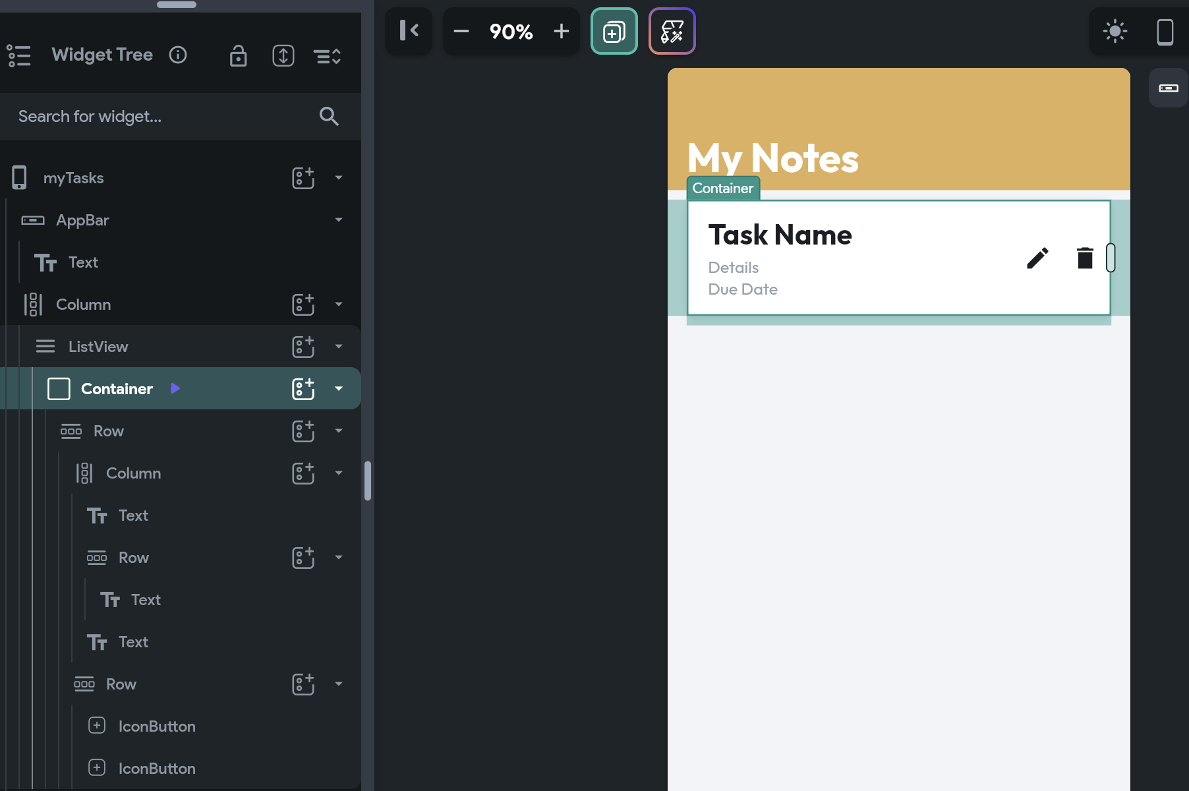Select the AppBar tree item
Screen dimensions: 1189x791
181,220
